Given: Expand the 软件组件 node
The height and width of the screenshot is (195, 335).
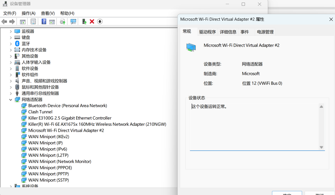Looking at the screenshot, I should coord(11,75).
